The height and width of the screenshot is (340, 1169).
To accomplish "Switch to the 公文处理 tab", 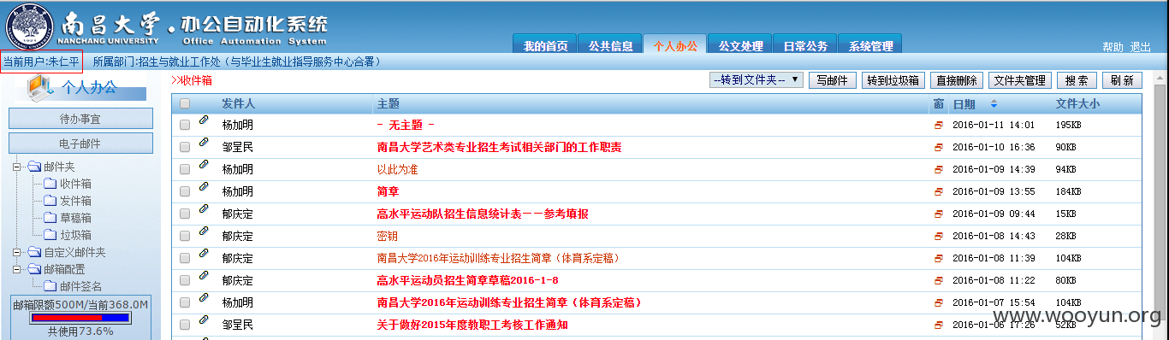I will click(740, 46).
